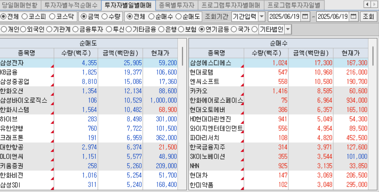Select the 국가 radio button
The image size is (379, 192).
233,30
